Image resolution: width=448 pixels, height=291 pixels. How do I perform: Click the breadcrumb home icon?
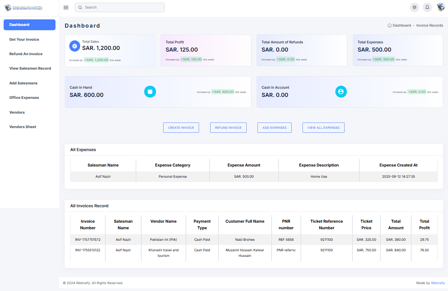coord(390,25)
